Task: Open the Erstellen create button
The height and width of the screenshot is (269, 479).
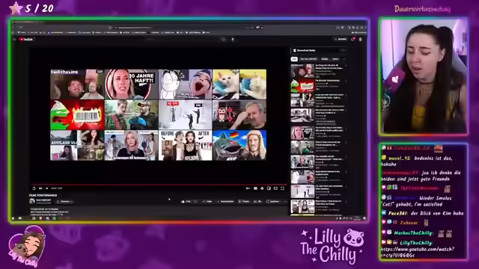Action: pos(341,40)
